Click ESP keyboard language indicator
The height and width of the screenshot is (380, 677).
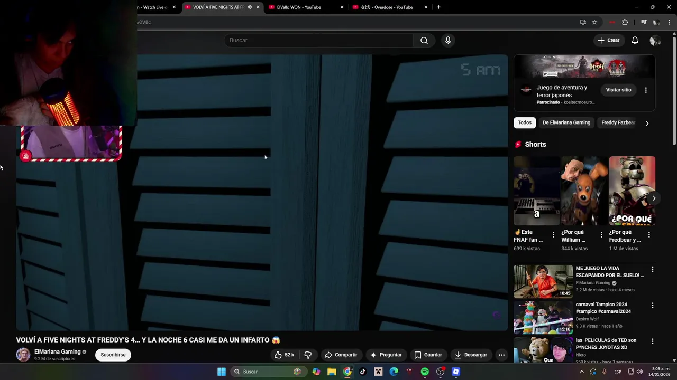[x=618, y=372]
